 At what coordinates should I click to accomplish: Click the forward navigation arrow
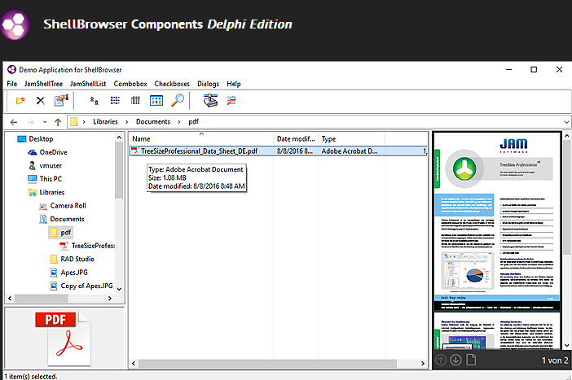pos(31,122)
